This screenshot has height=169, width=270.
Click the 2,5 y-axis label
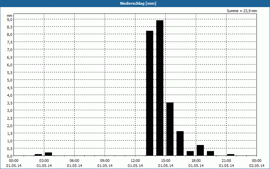pyautogui.click(x=9, y=118)
